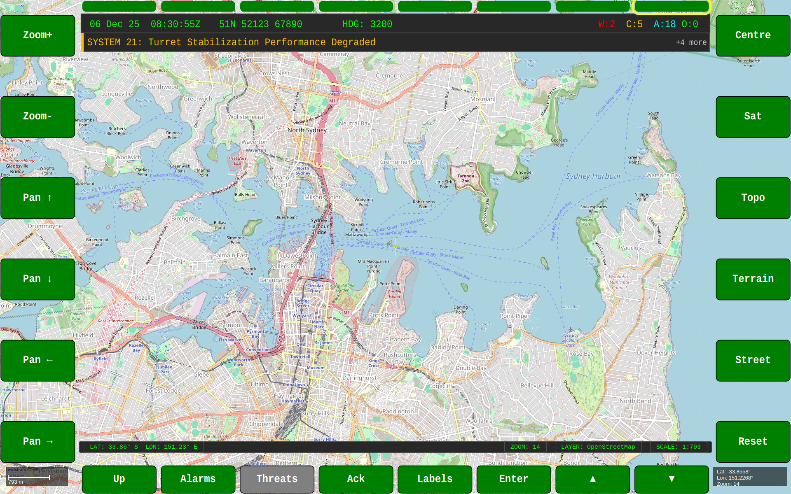Click the Zoom+ map button

pos(37,35)
